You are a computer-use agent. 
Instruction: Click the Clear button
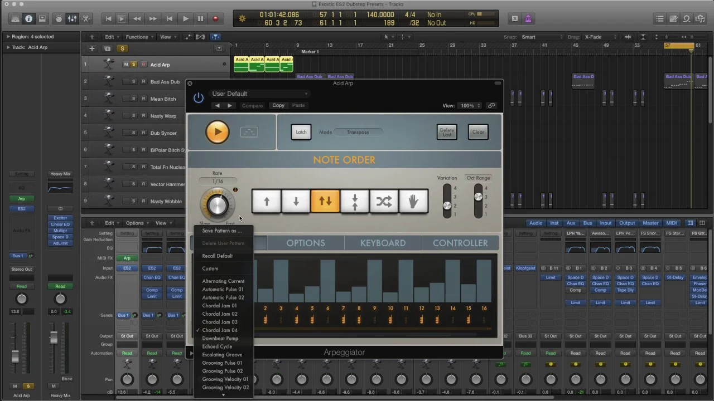click(478, 133)
